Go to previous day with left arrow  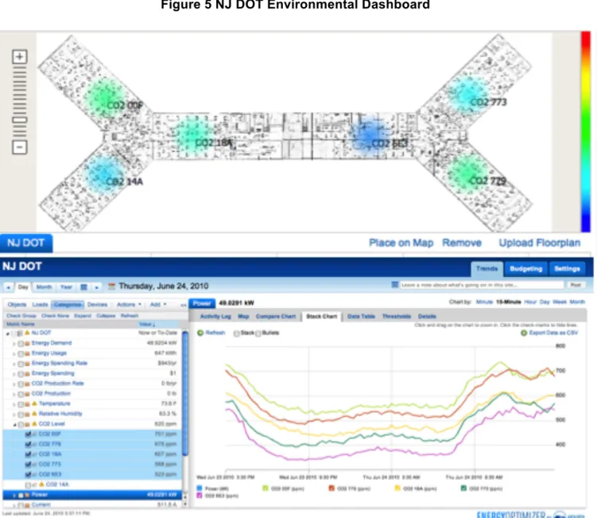(x=9, y=287)
